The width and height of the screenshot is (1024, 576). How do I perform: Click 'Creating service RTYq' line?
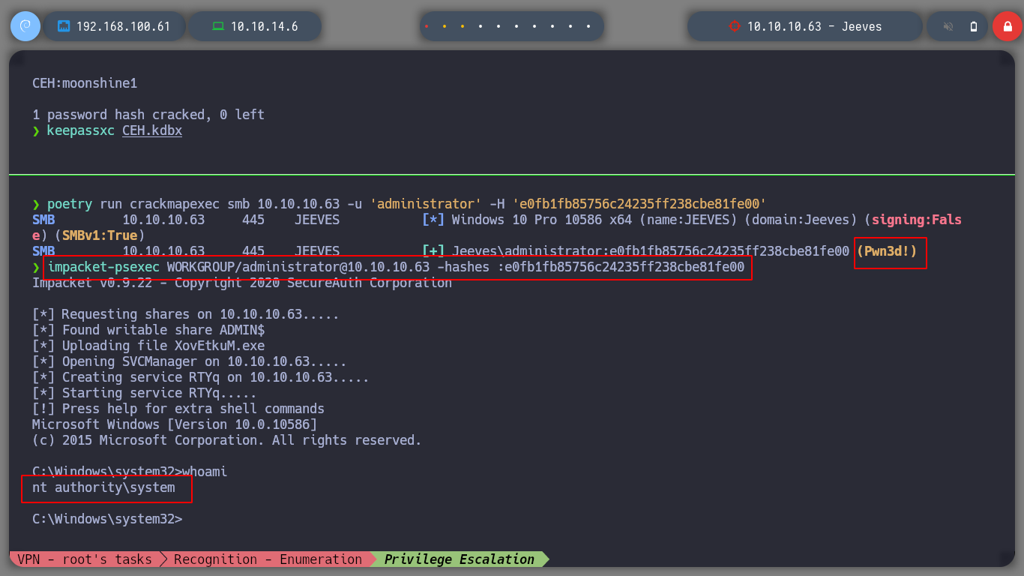[x=201, y=377]
